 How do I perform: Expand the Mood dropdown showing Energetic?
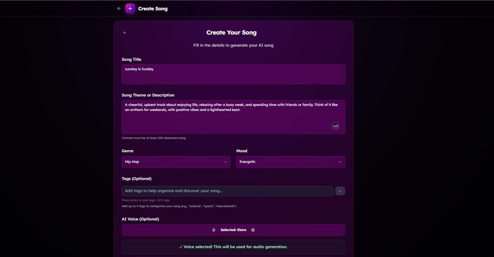pos(290,162)
